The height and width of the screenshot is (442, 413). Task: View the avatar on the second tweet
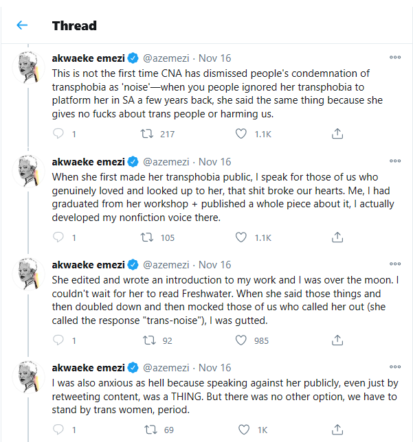pos(28,171)
